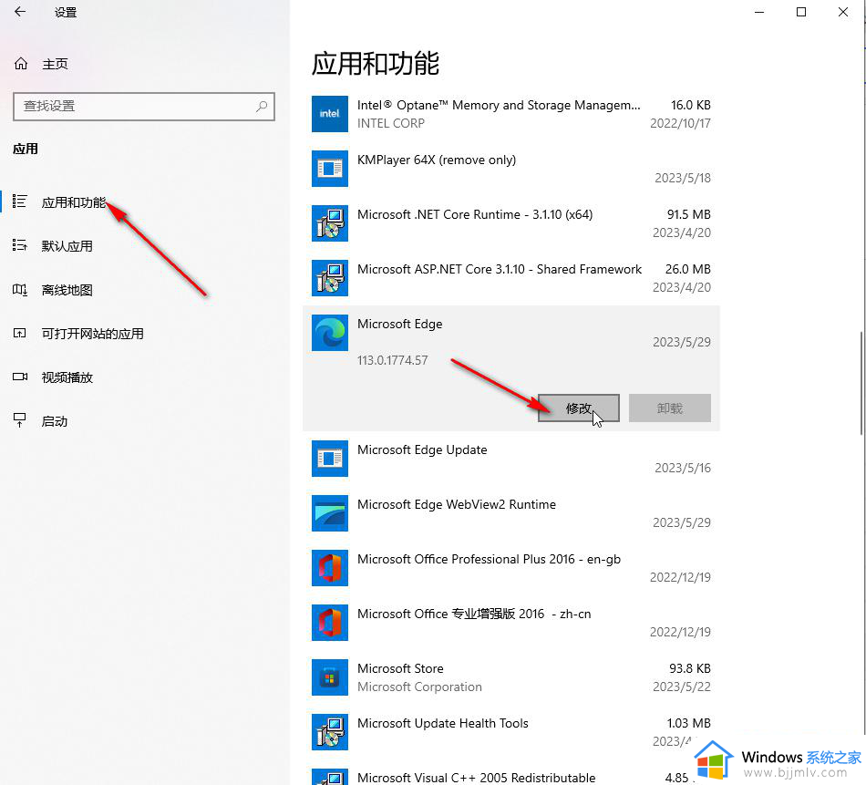Viewport: 866px width, 785px height.
Task: Click the ASP.NET Core Shared Framework icon
Action: [330, 278]
